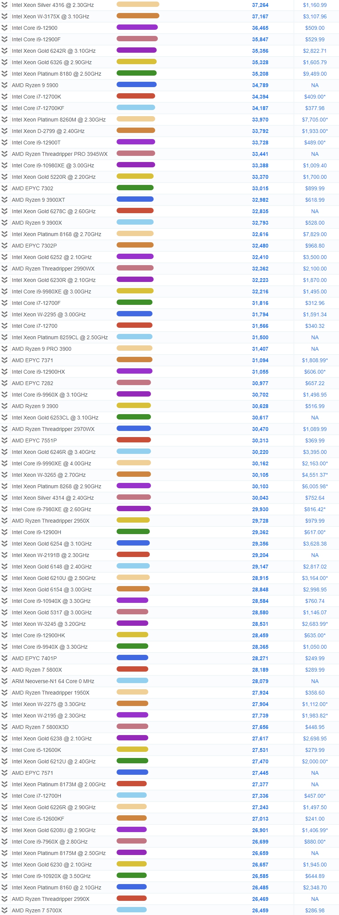Expand chevron beside ARM Neoverse-N1 64 Core
The image size is (339, 915).
(x=4, y=681)
